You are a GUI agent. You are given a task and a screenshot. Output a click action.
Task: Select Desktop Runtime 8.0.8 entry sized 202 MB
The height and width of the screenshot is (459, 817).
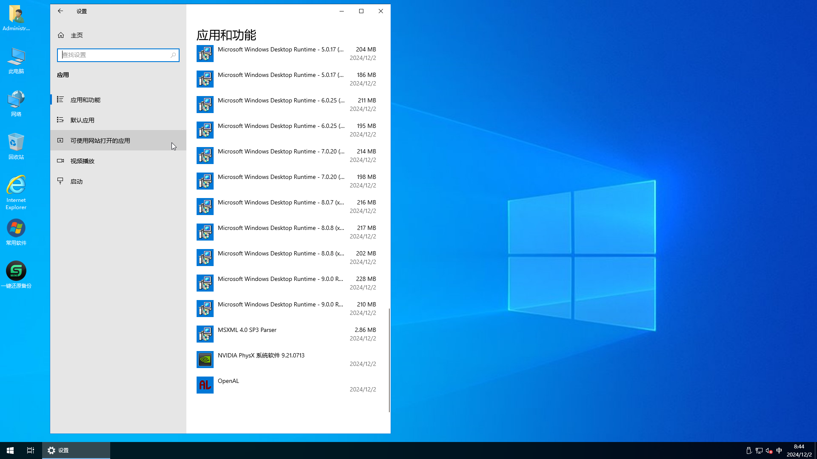[x=286, y=258]
